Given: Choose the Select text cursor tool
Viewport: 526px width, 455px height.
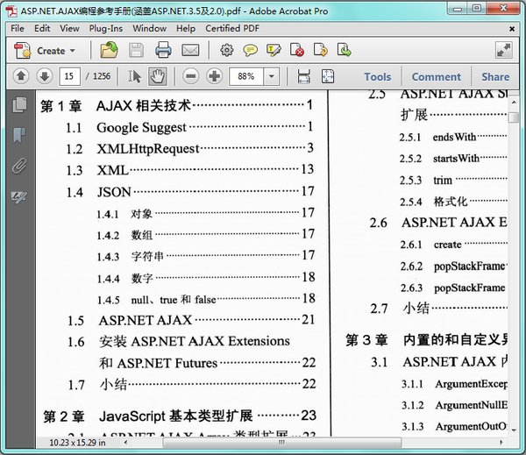Looking at the screenshot, I should (135, 76).
